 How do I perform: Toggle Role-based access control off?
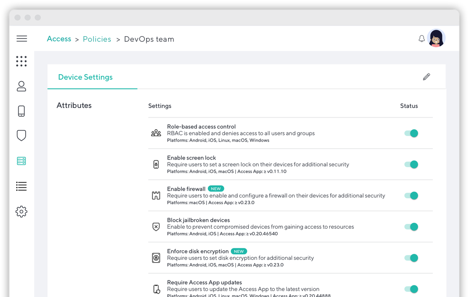coord(411,133)
